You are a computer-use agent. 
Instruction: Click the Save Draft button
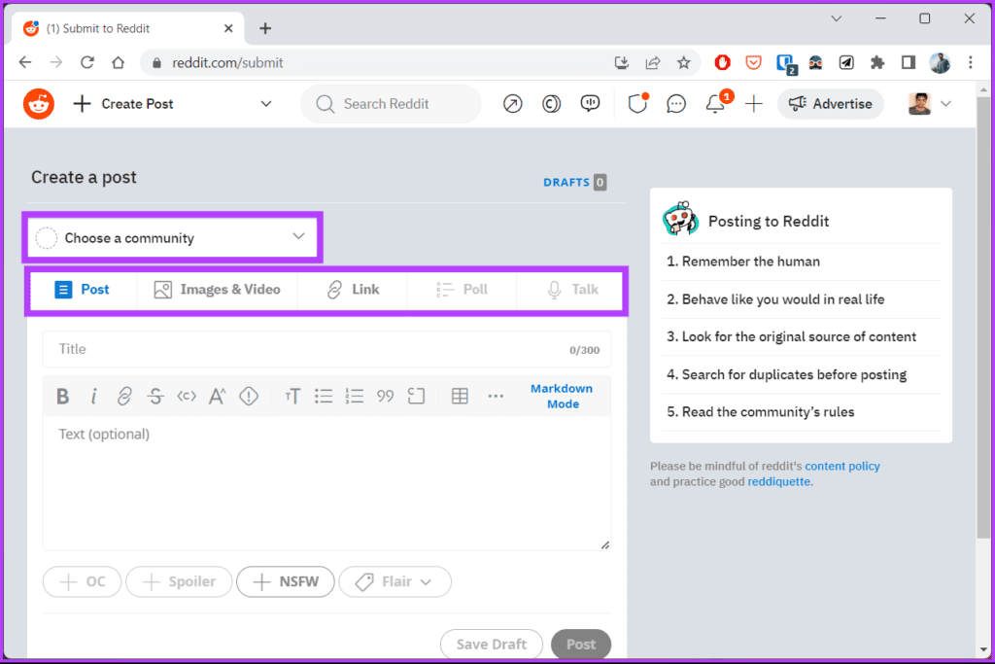491,645
